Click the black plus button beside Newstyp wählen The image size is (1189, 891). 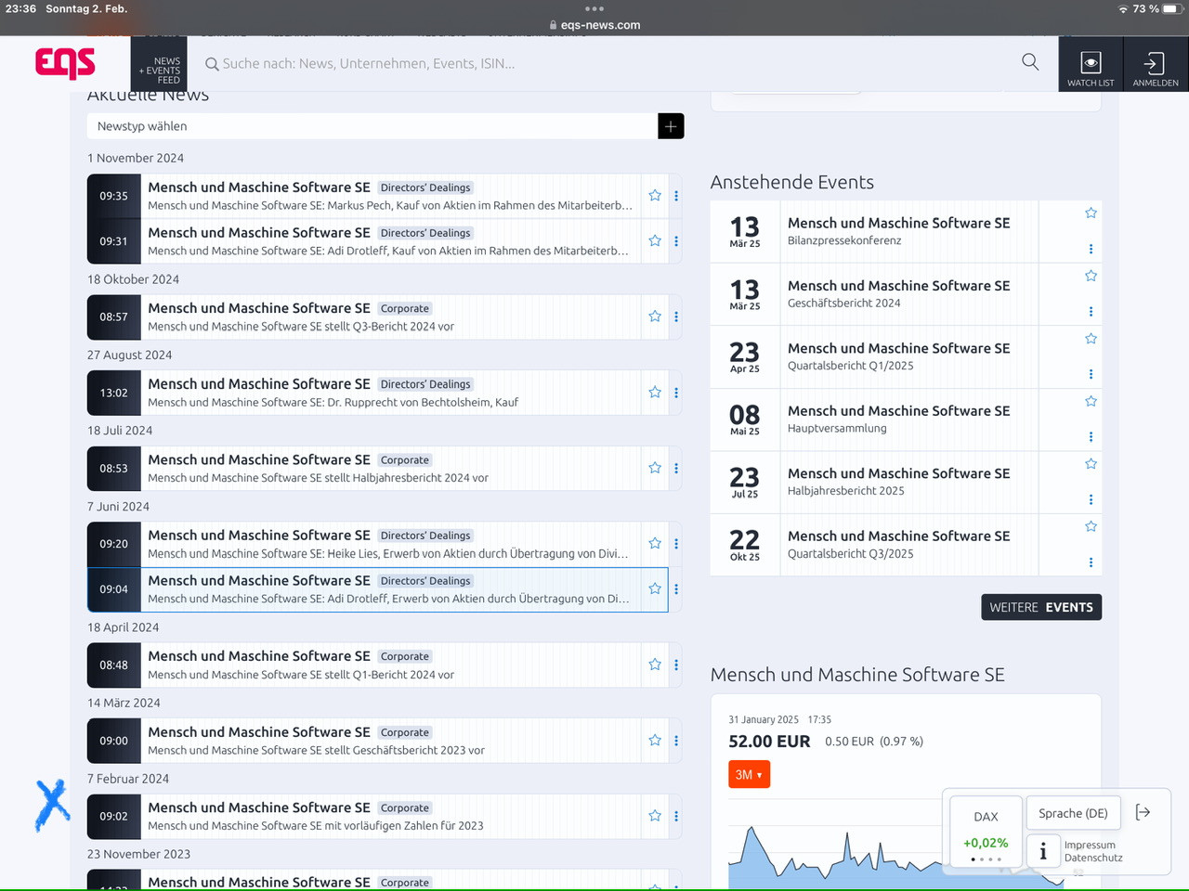pyautogui.click(x=671, y=126)
